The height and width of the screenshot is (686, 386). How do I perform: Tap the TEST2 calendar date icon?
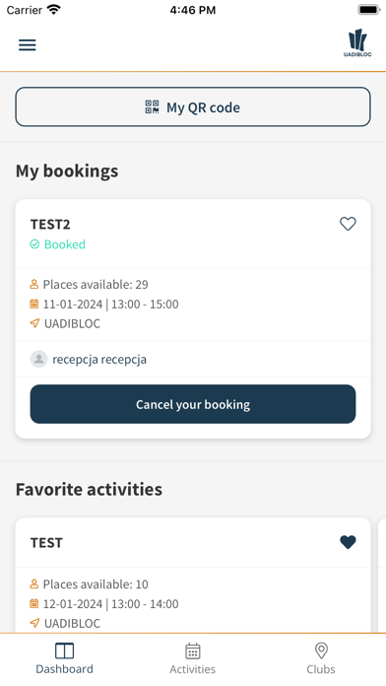coord(34,304)
